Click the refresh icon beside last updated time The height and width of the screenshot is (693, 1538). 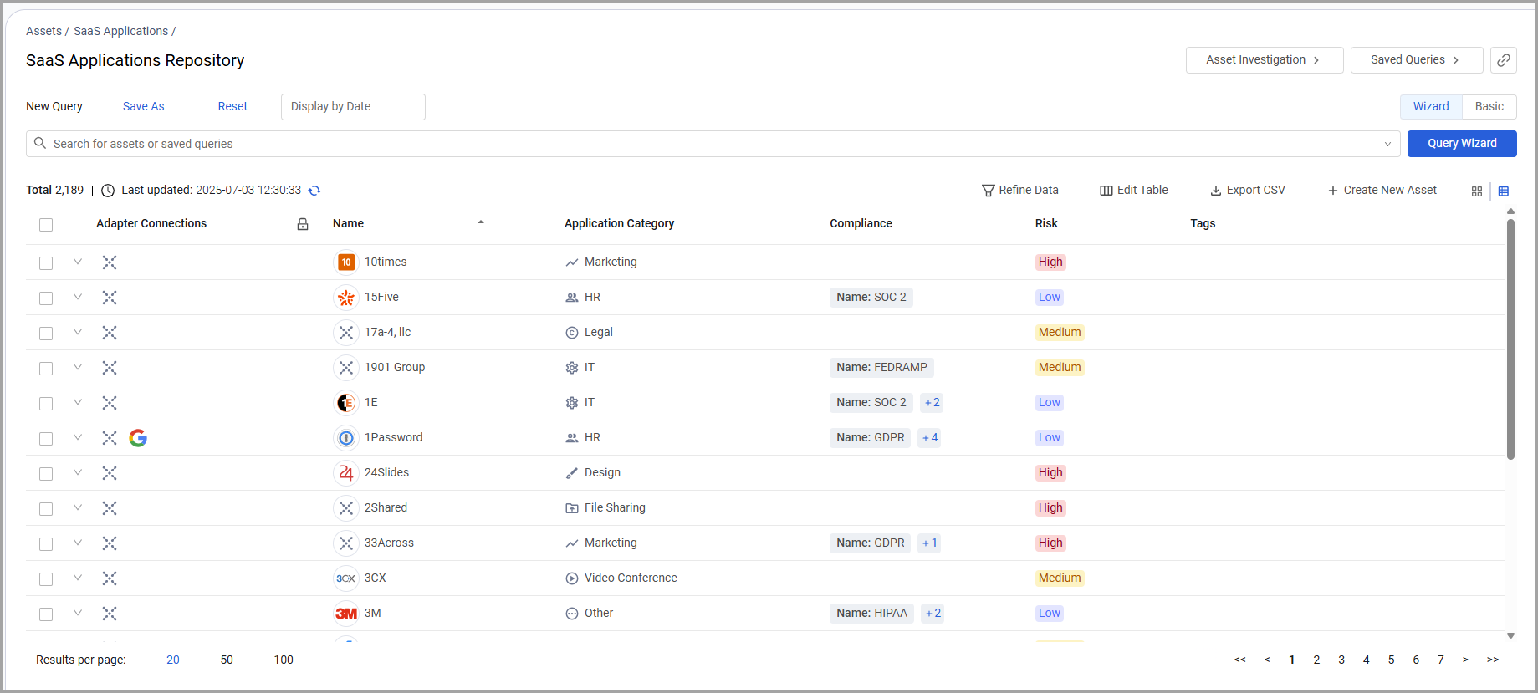pos(314,191)
